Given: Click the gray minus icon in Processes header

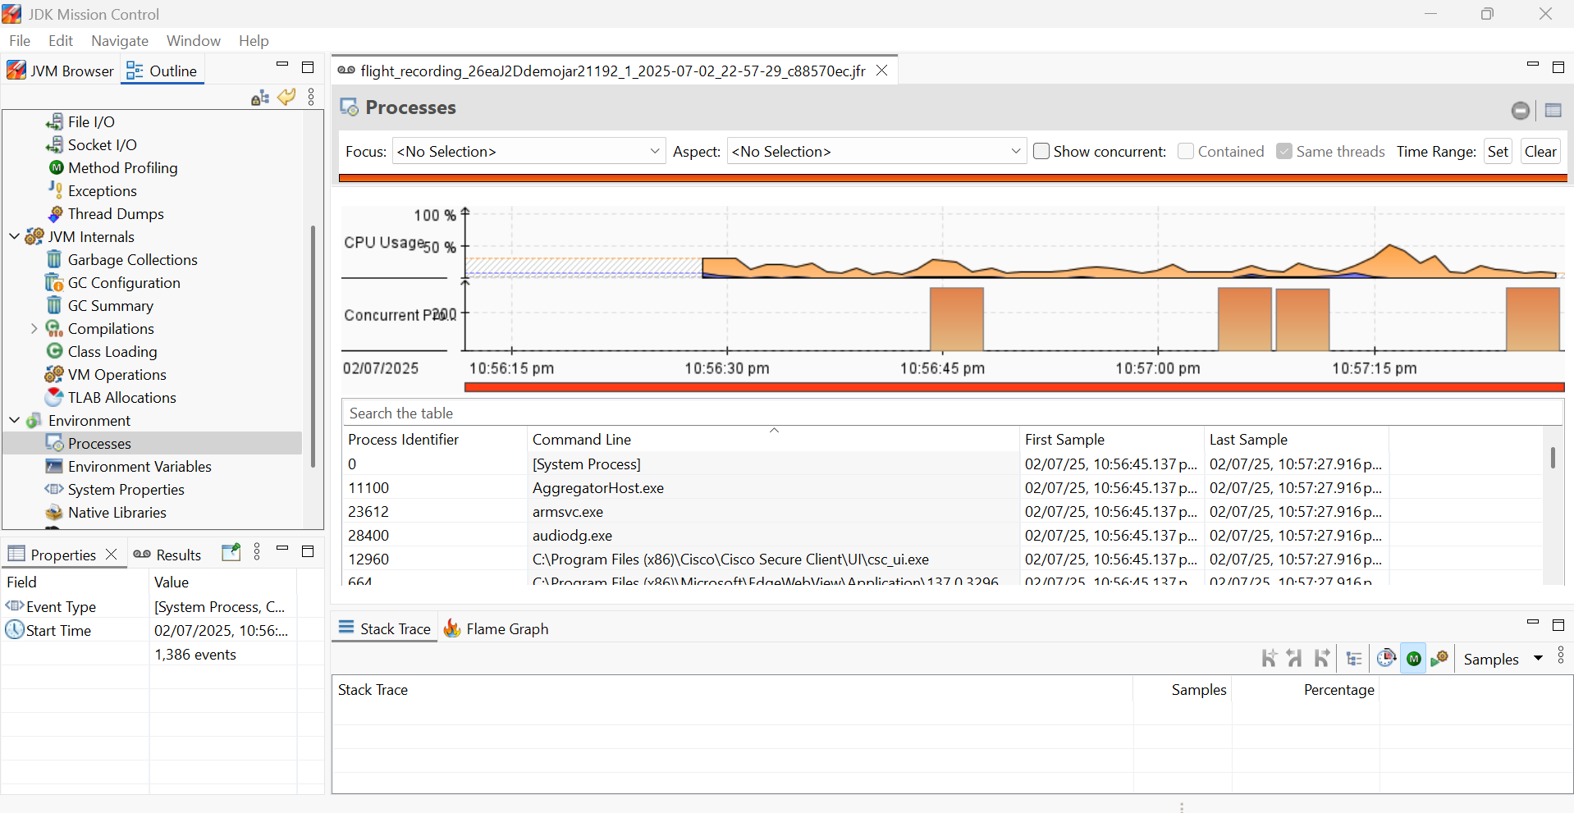Looking at the screenshot, I should point(1521,110).
